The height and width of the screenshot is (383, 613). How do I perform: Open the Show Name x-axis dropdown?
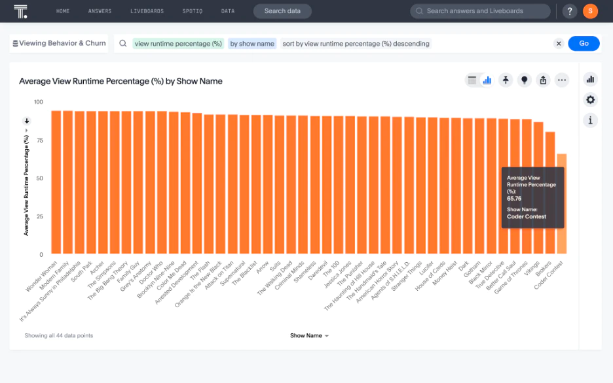pyautogui.click(x=309, y=336)
